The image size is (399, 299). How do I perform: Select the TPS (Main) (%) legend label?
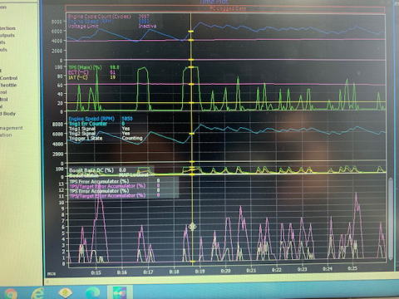tap(85, 67)
